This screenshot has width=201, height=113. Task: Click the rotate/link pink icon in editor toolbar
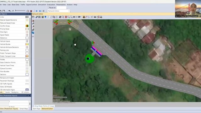coord(86,17)
